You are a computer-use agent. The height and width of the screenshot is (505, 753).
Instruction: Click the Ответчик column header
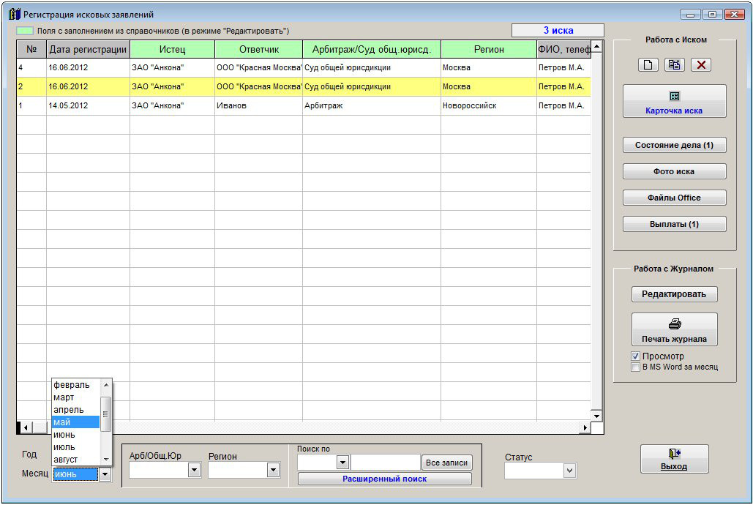coord(259,50)
